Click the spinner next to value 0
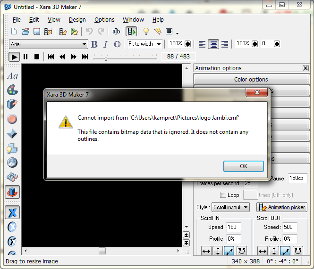This screenshot has width=314, height=269. point(277,44)
